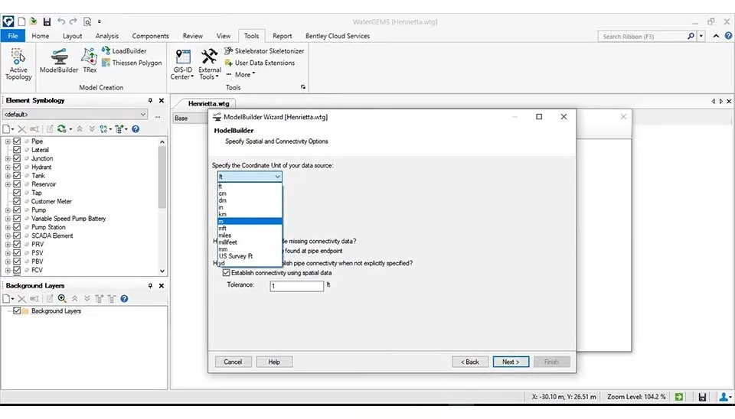The height and width of the screenshot is (419, 735).
Task: Click the Tolerance input field
Action: [296, 286]
